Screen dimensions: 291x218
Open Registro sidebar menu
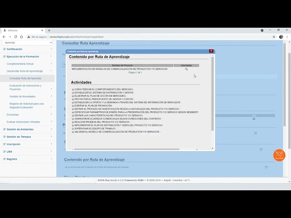click(x=27, y=159)
